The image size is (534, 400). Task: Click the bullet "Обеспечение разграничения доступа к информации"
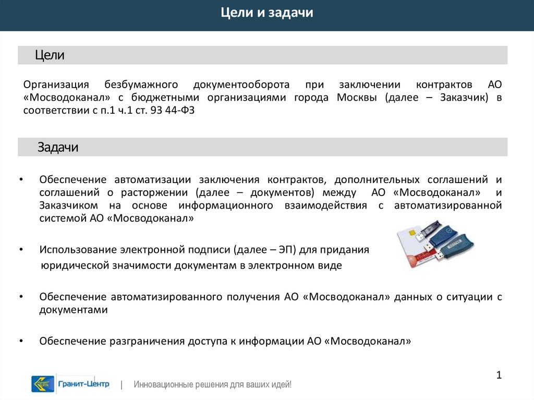(225, 341)
